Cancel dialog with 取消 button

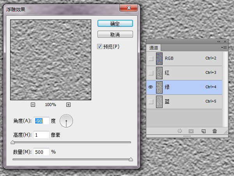tap(115, 35)
